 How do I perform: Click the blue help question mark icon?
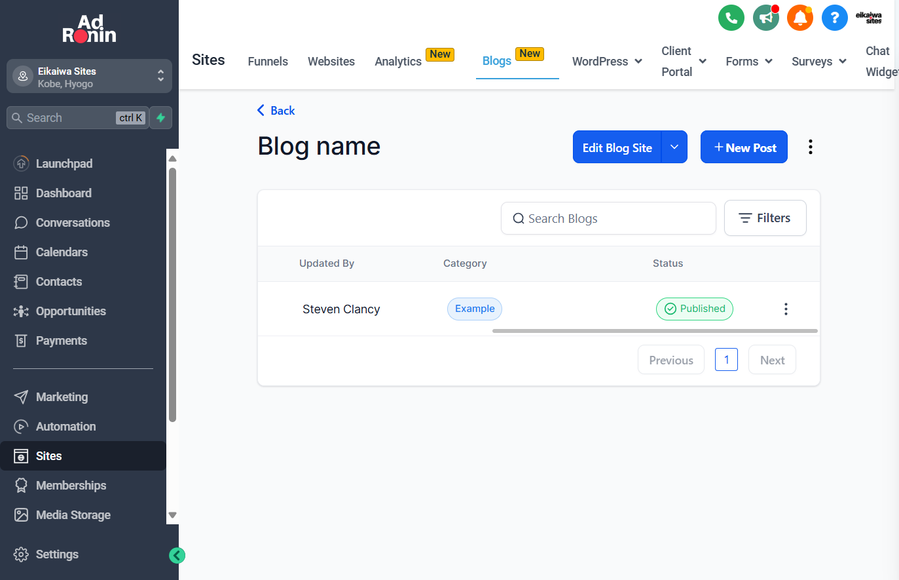(835, 18)
